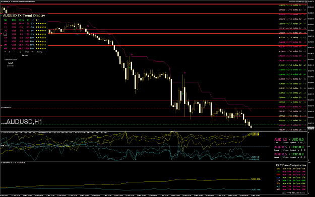This screenshot has width=315, height=197.
Task: Click the FX Volume Changes view title
Action: tap(291, 165)
